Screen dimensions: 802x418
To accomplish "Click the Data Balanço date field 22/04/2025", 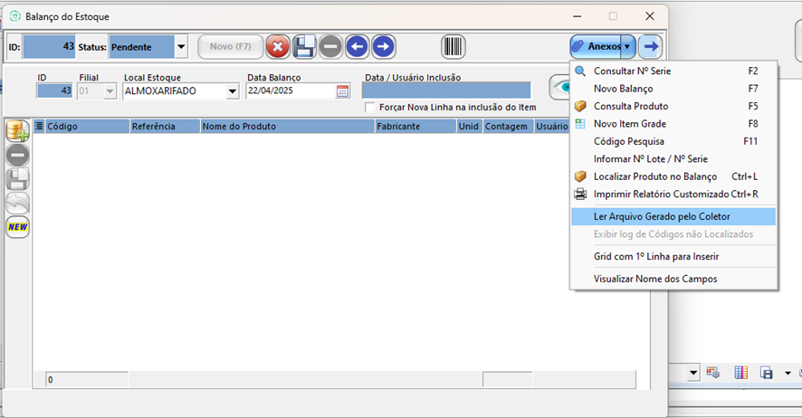I will pyautogui.click(x=290, y=91).
